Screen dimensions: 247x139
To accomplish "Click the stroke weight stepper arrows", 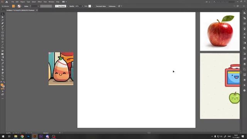I will coord(30,6).
